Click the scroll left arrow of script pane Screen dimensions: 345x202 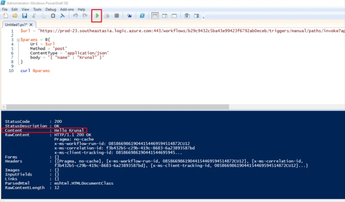click(x=4, y=107)
